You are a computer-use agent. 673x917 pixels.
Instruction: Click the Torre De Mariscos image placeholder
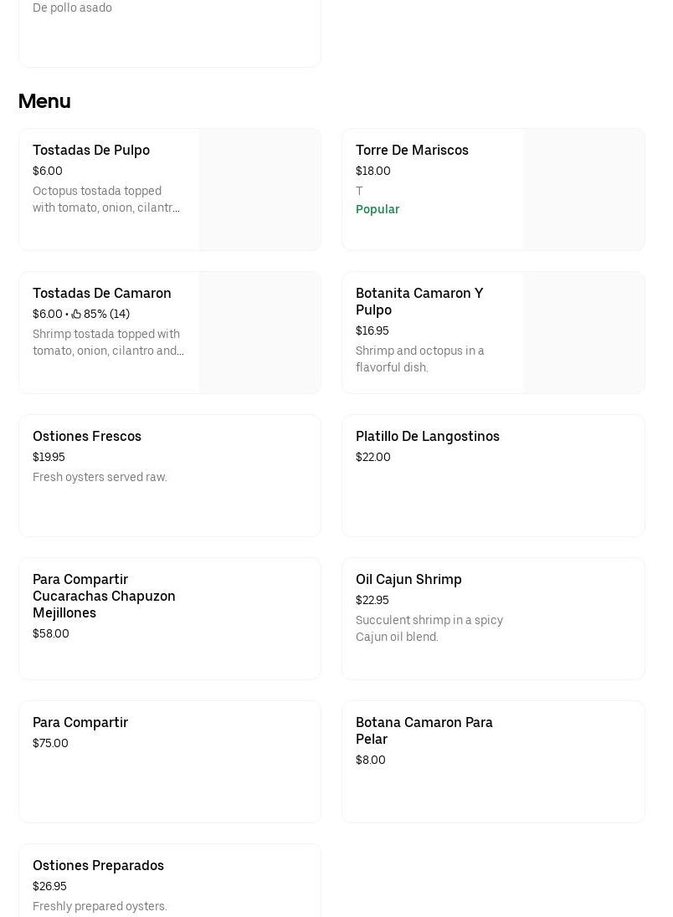583,189
